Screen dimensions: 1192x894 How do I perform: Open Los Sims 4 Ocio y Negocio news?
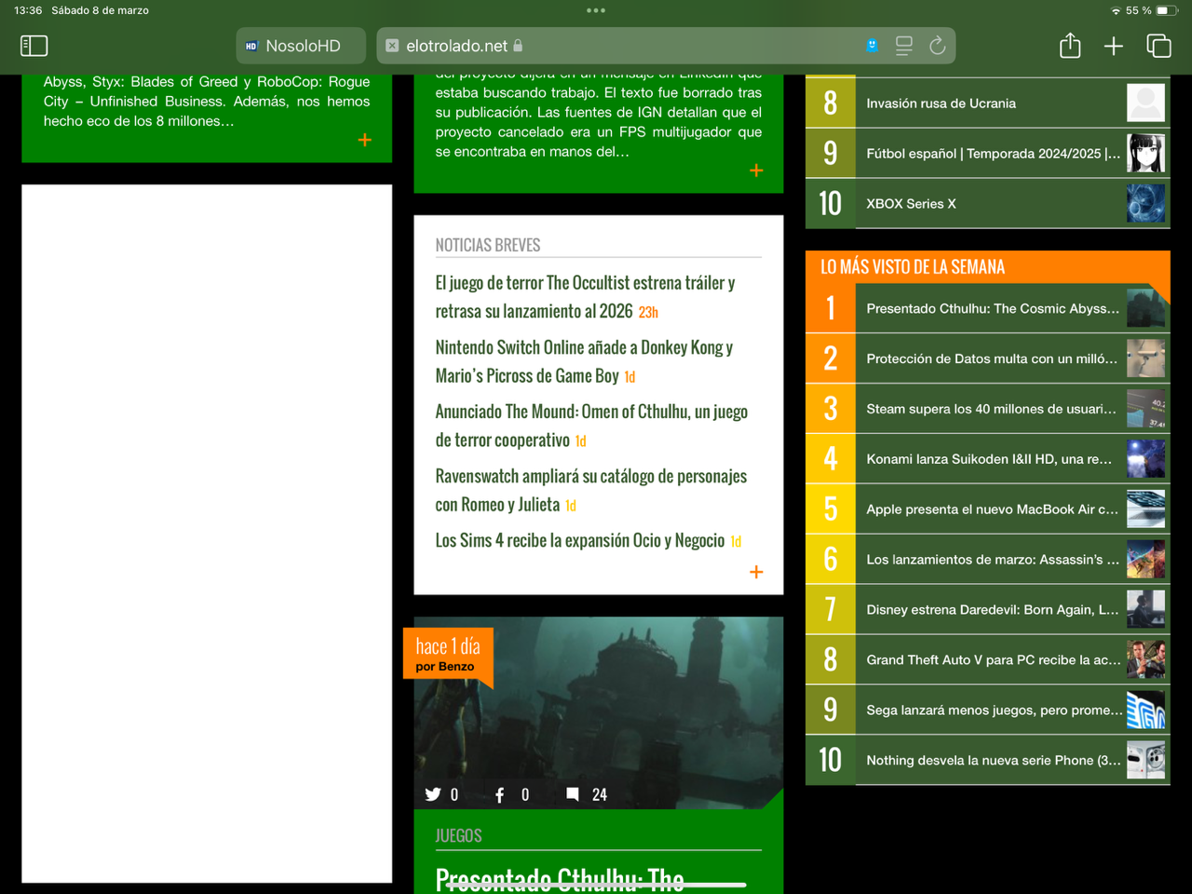pyautogui.click(x=580, y=540)
